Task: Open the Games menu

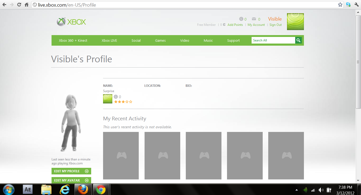Action: click(x=160, y=40)
